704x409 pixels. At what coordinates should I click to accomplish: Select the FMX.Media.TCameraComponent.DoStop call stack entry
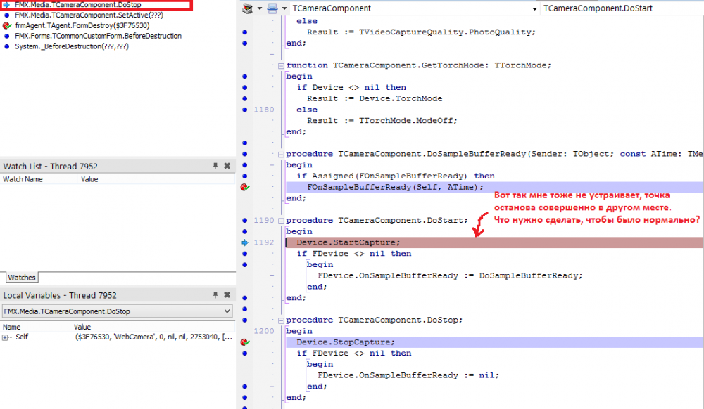tap(78, 5)
